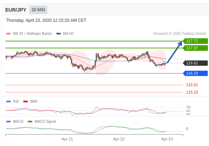Viewport: 209px width, 146px height.
Task: Click the 117.72 green resistance price tag
Action: tap(195, 41)
